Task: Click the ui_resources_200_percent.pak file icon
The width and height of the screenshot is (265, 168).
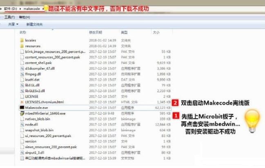Action: pos(22,136)
